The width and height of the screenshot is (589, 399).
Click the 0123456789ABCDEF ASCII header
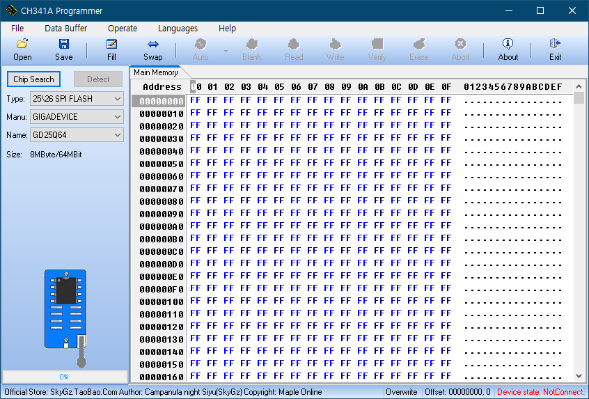click(512, 87)
